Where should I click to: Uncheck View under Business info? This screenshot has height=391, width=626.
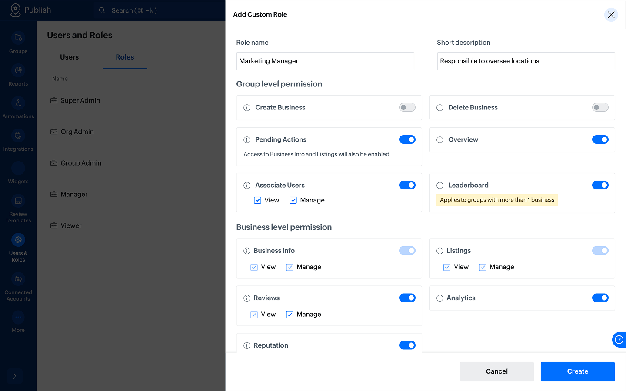[254, 267]
